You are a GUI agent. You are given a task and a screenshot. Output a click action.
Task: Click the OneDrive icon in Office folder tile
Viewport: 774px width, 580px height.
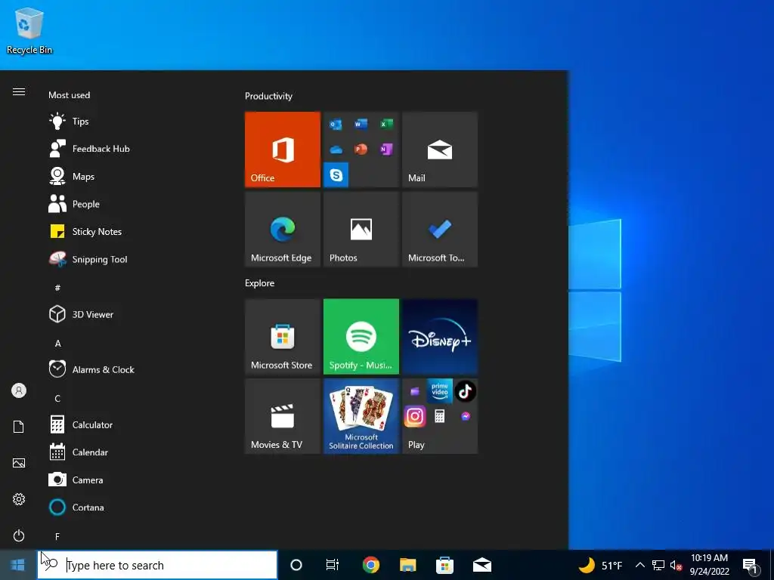tap(336, 150)
